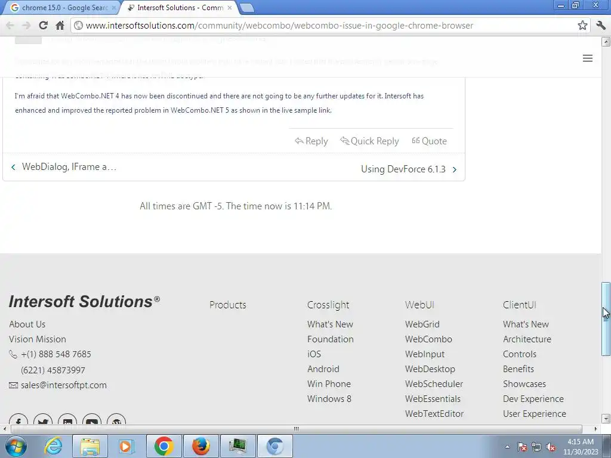The height and width of the screenshot is (458, 611).
Task: Click Reply on the forum post
Action: tap(311, 141)
